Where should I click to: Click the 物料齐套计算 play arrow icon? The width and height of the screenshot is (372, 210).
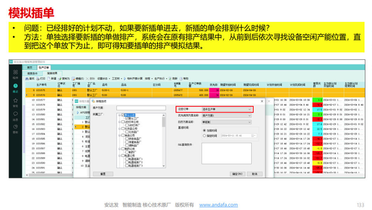click(x=125, y=79)
